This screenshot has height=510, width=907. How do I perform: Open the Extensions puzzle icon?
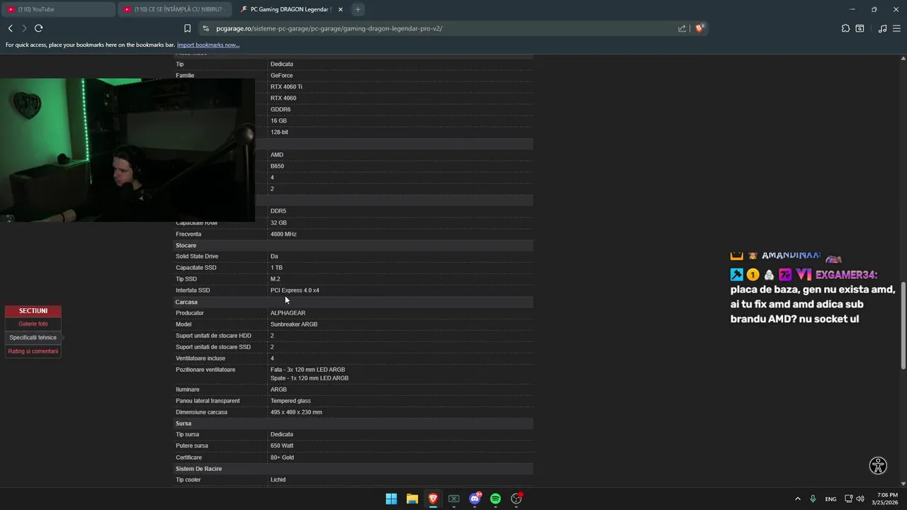pos(845,28)
